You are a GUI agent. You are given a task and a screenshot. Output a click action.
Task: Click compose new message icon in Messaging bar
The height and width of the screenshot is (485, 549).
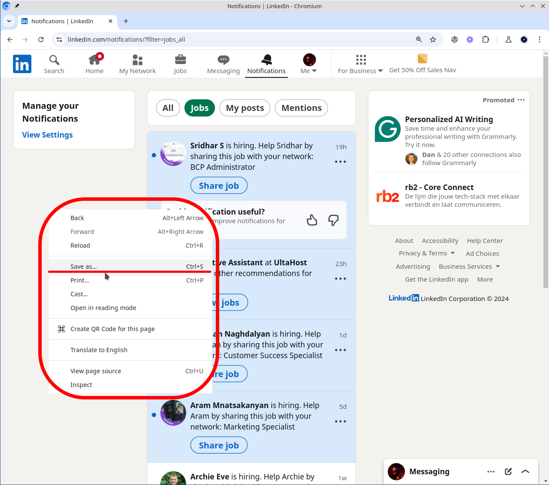coord(508,472)
